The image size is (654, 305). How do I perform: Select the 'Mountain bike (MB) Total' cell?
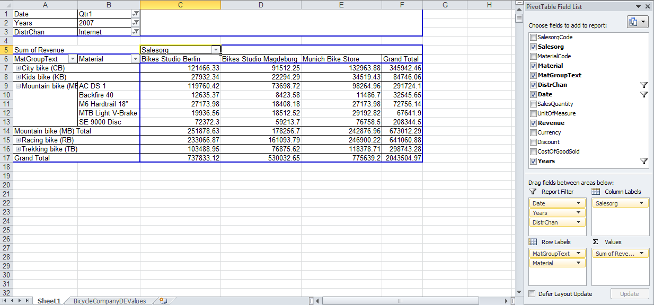76,131
